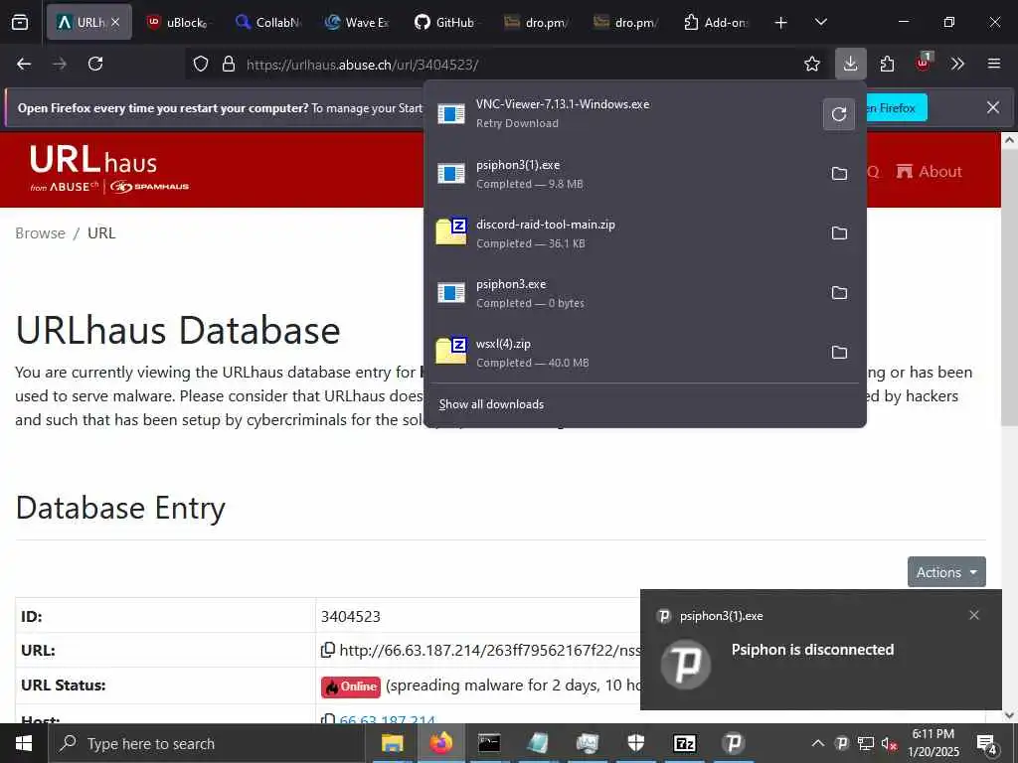The height and width of the screenshot is (763, 1018).
Task: Show psiphon3.exe in folder
Action: click(x=839, y=293)
